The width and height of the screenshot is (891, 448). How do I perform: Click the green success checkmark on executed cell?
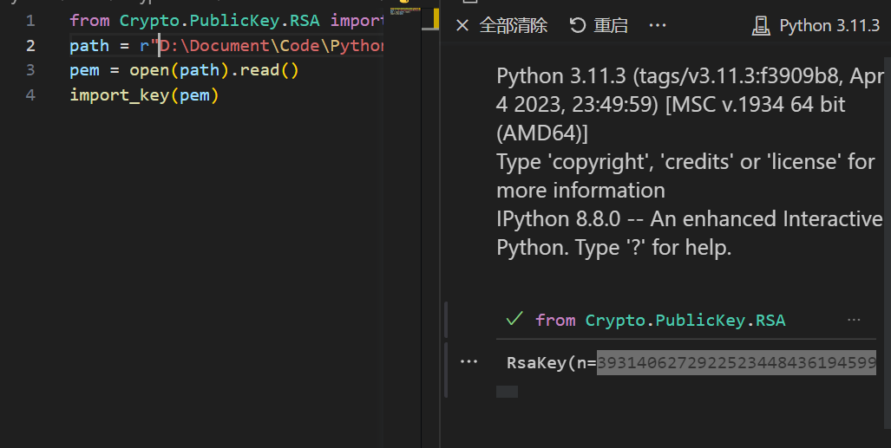coord(514,320)
